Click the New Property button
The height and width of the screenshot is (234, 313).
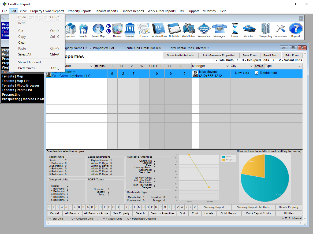121,213
